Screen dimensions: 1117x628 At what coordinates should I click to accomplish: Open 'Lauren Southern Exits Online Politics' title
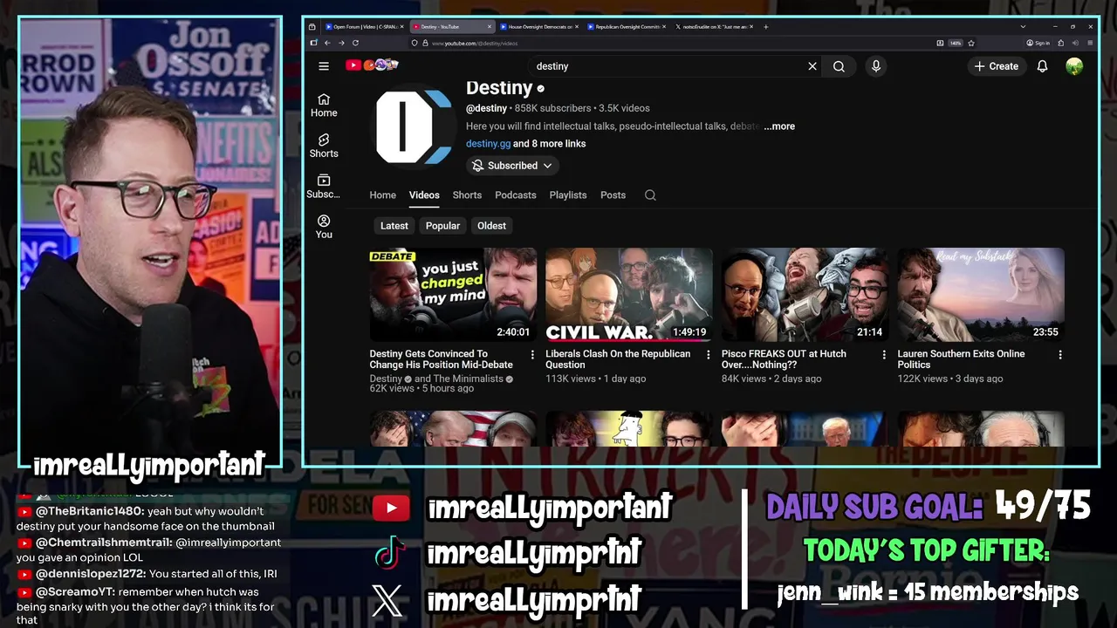tap(961, 359)
